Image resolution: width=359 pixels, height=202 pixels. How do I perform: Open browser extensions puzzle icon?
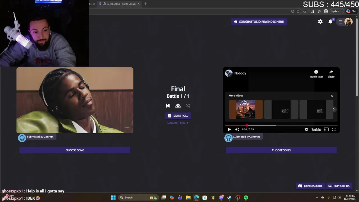pyautogui.click(x=305, y=11)
